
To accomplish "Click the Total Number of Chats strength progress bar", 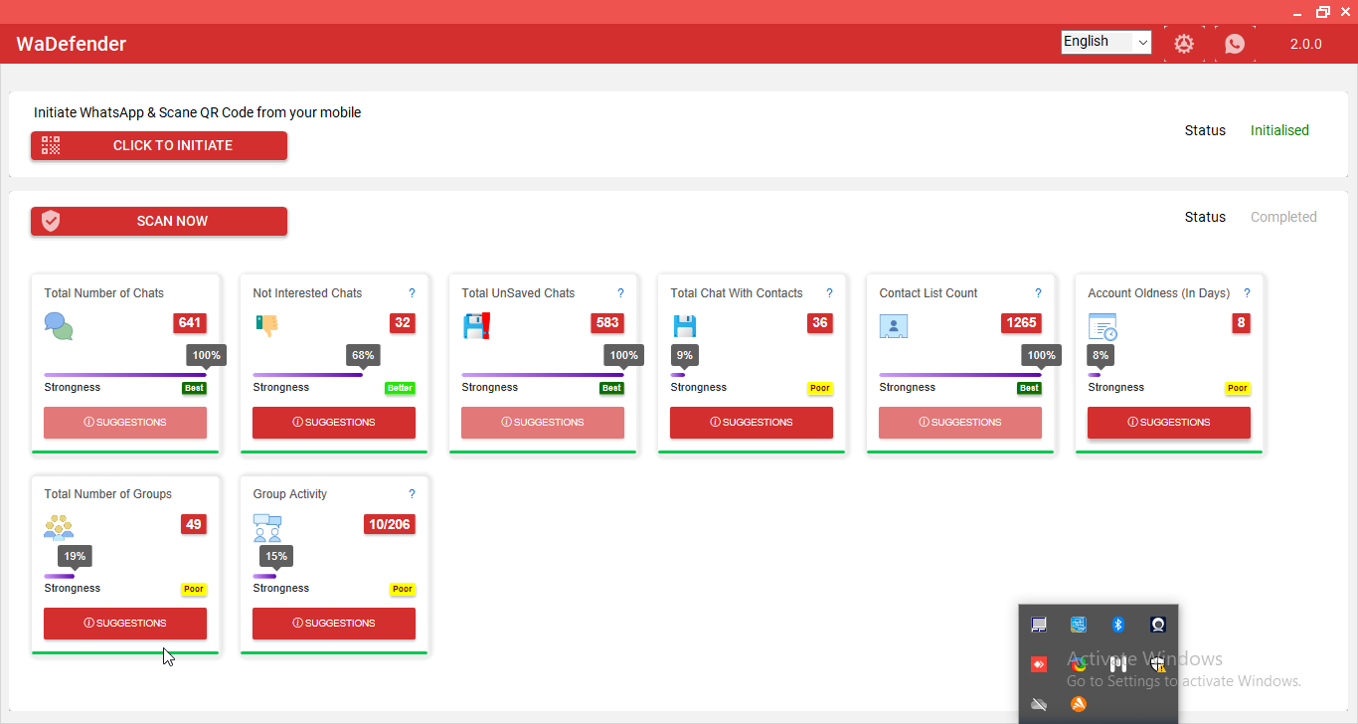I will click(x=125, y=375).
